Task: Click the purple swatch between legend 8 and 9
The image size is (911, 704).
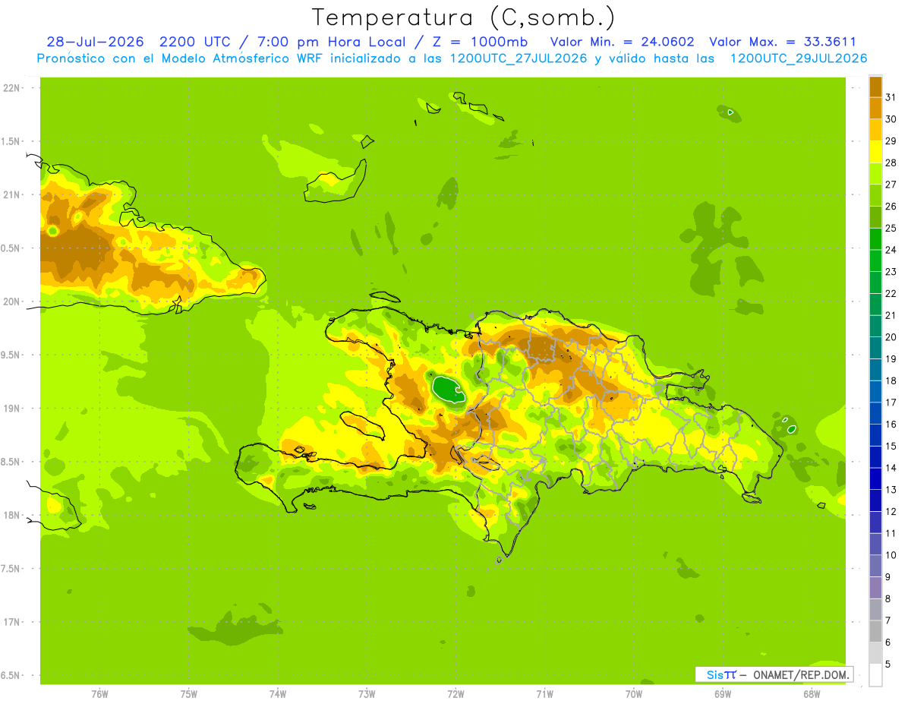Action: click(x=875, y=588)
